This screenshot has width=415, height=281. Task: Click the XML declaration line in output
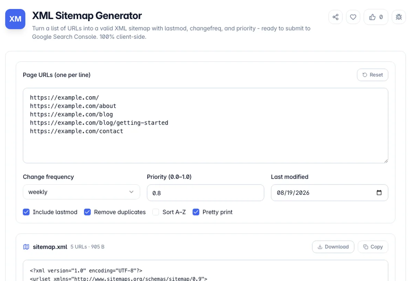tap(86, 271)
